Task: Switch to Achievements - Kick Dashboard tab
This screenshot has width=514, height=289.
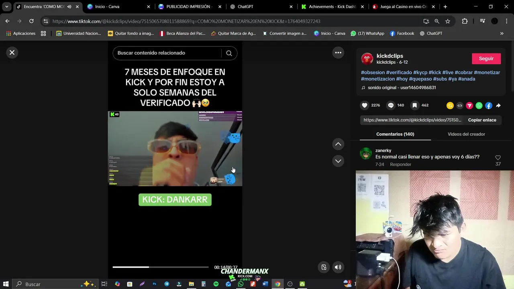Action: [332, 6]
